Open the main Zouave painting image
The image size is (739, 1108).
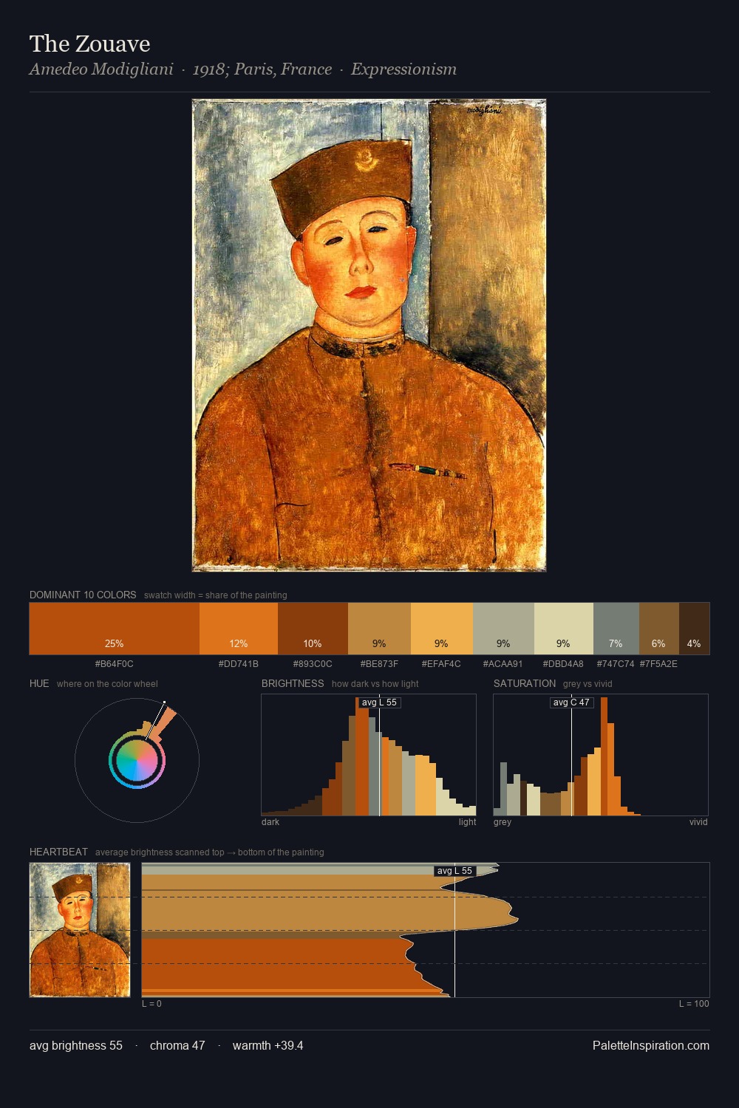click(x=369, y=335)
